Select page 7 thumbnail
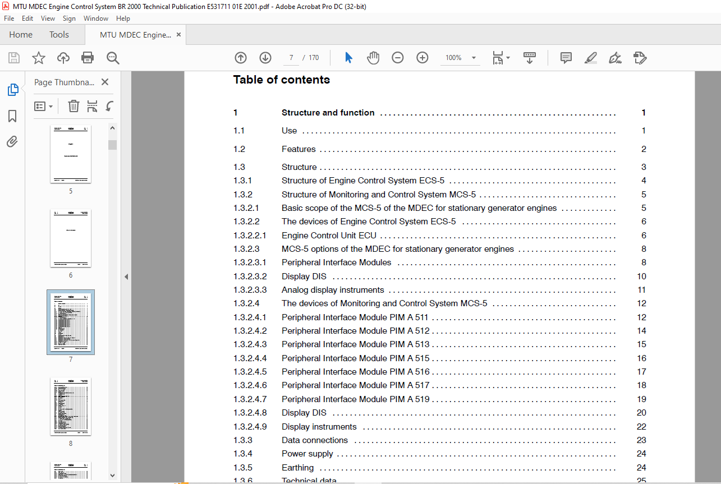 click(71, 322)
